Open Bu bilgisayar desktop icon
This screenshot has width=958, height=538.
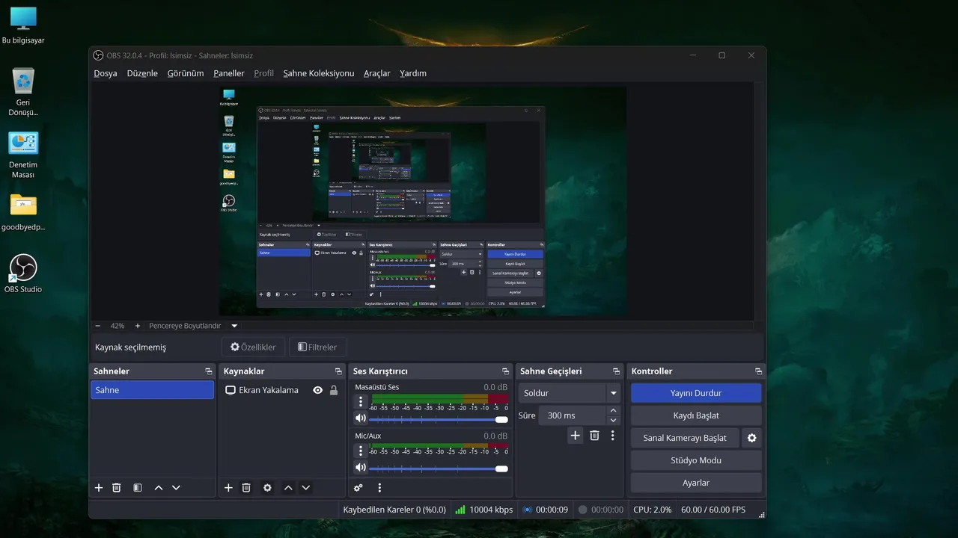click(23, 25)
